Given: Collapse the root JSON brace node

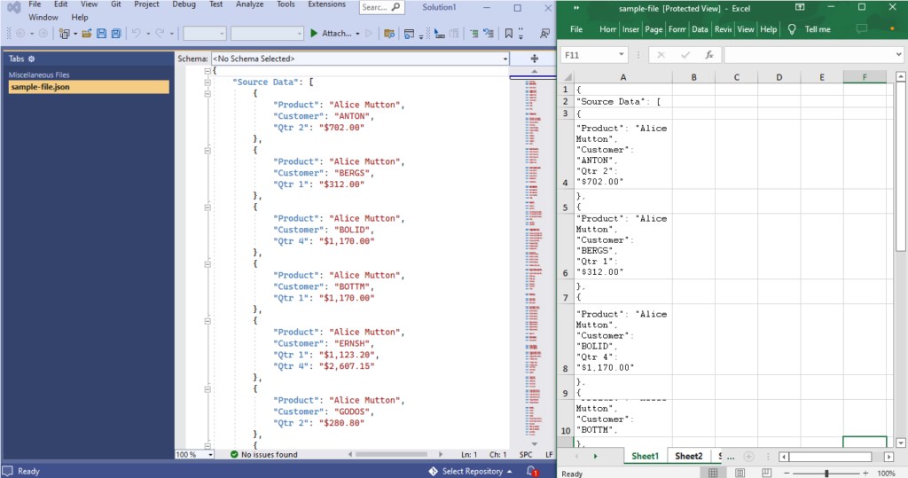Looking at the screenshot, I should 207,71.
